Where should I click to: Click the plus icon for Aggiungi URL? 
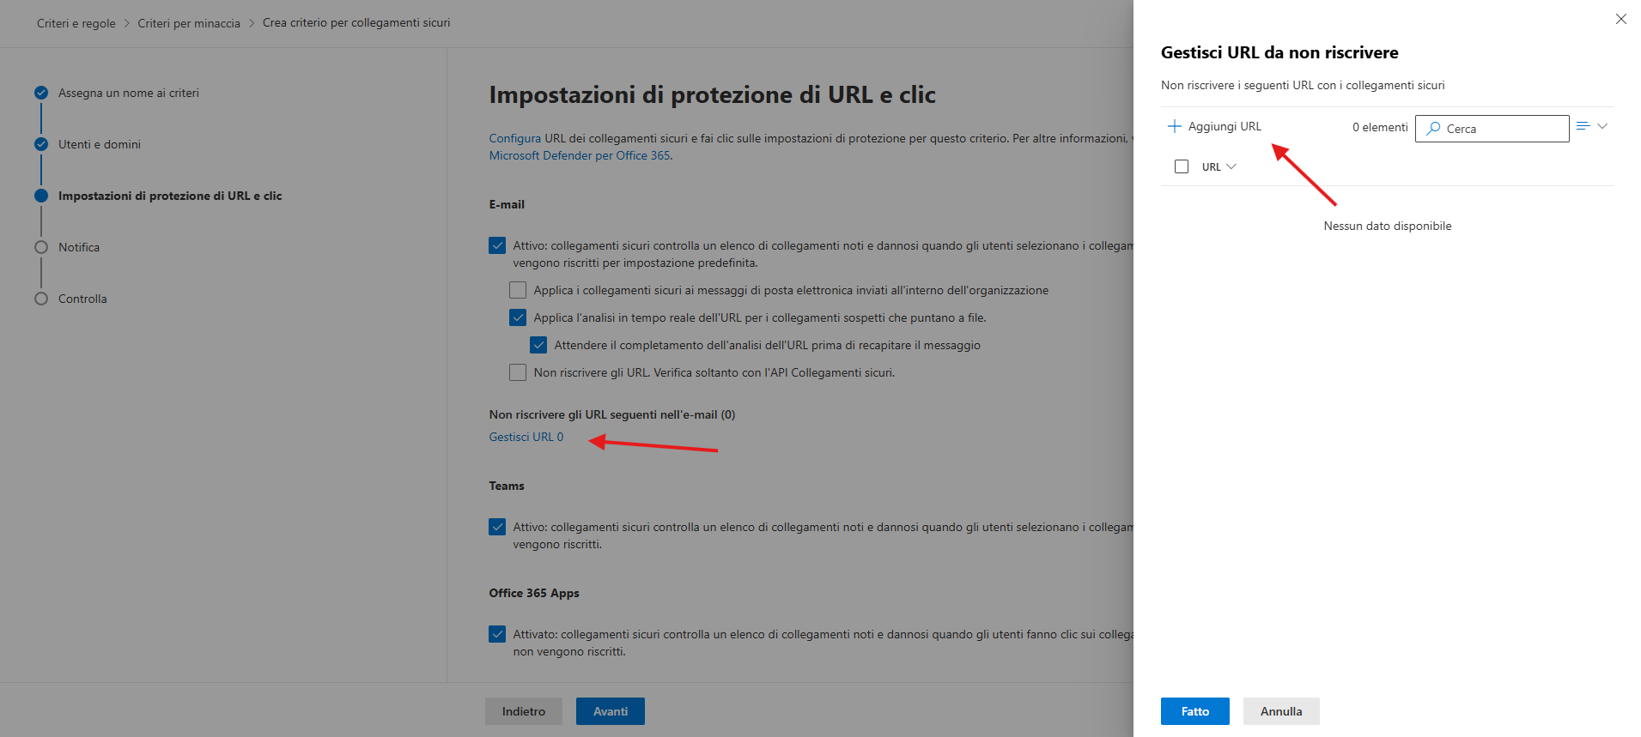(x=1175, y=126)
